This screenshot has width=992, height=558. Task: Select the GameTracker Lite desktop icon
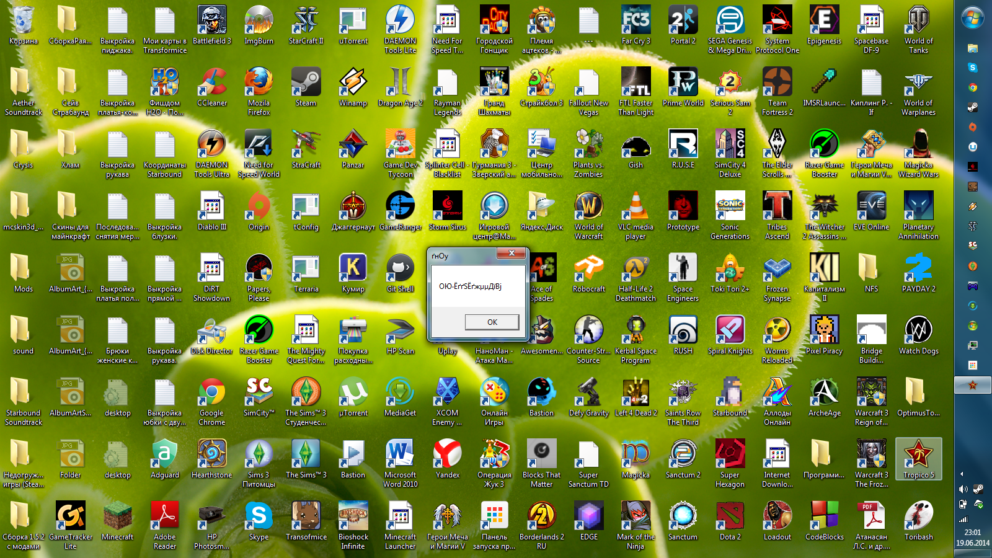pos(71,526)
